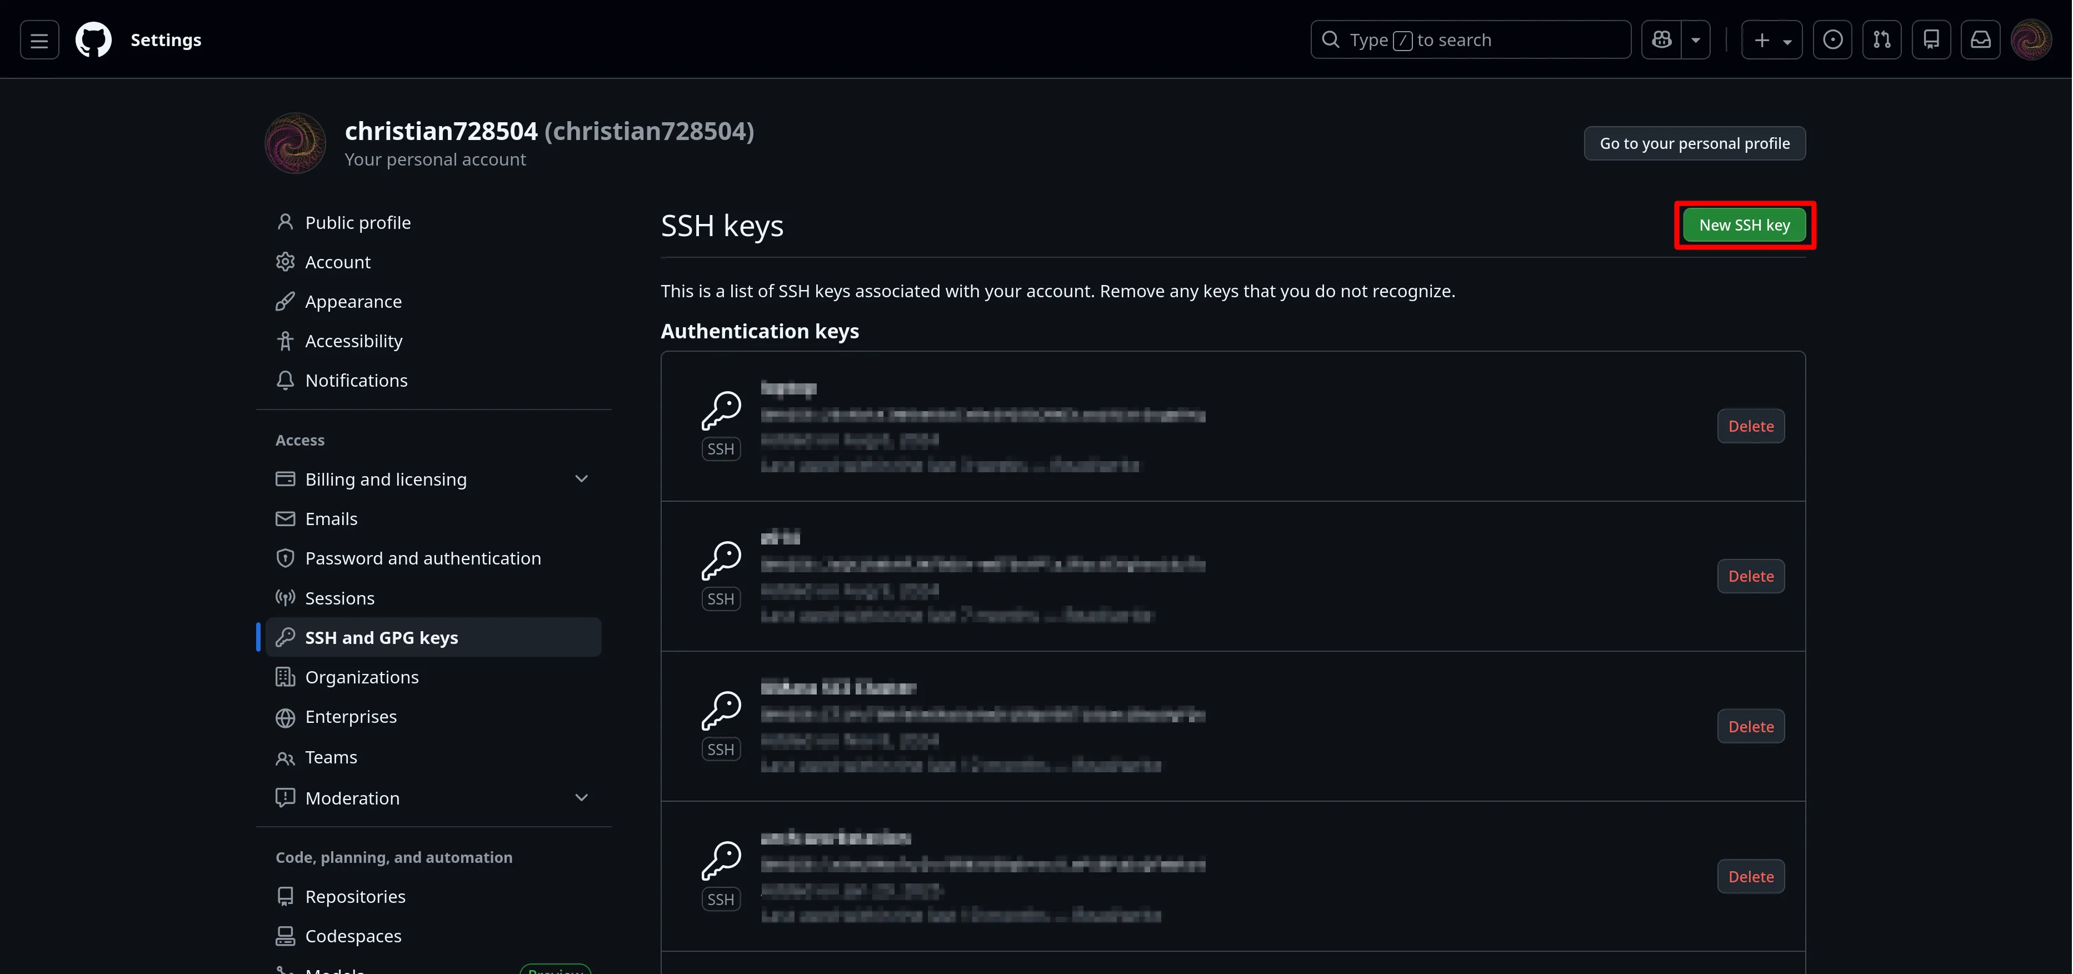Go to Sessions settings page
This screenshot has width=2073, height=974.
pyautogui.click(x=339, y=598)
